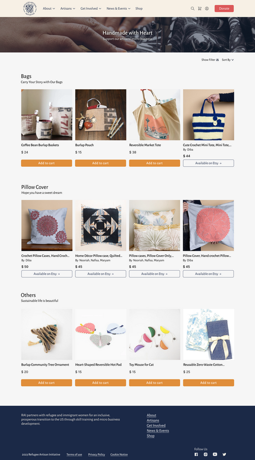This screenshot has width=255, height=460.
Task: Visit the Facebook page from footer
Action: click(196, 454)
